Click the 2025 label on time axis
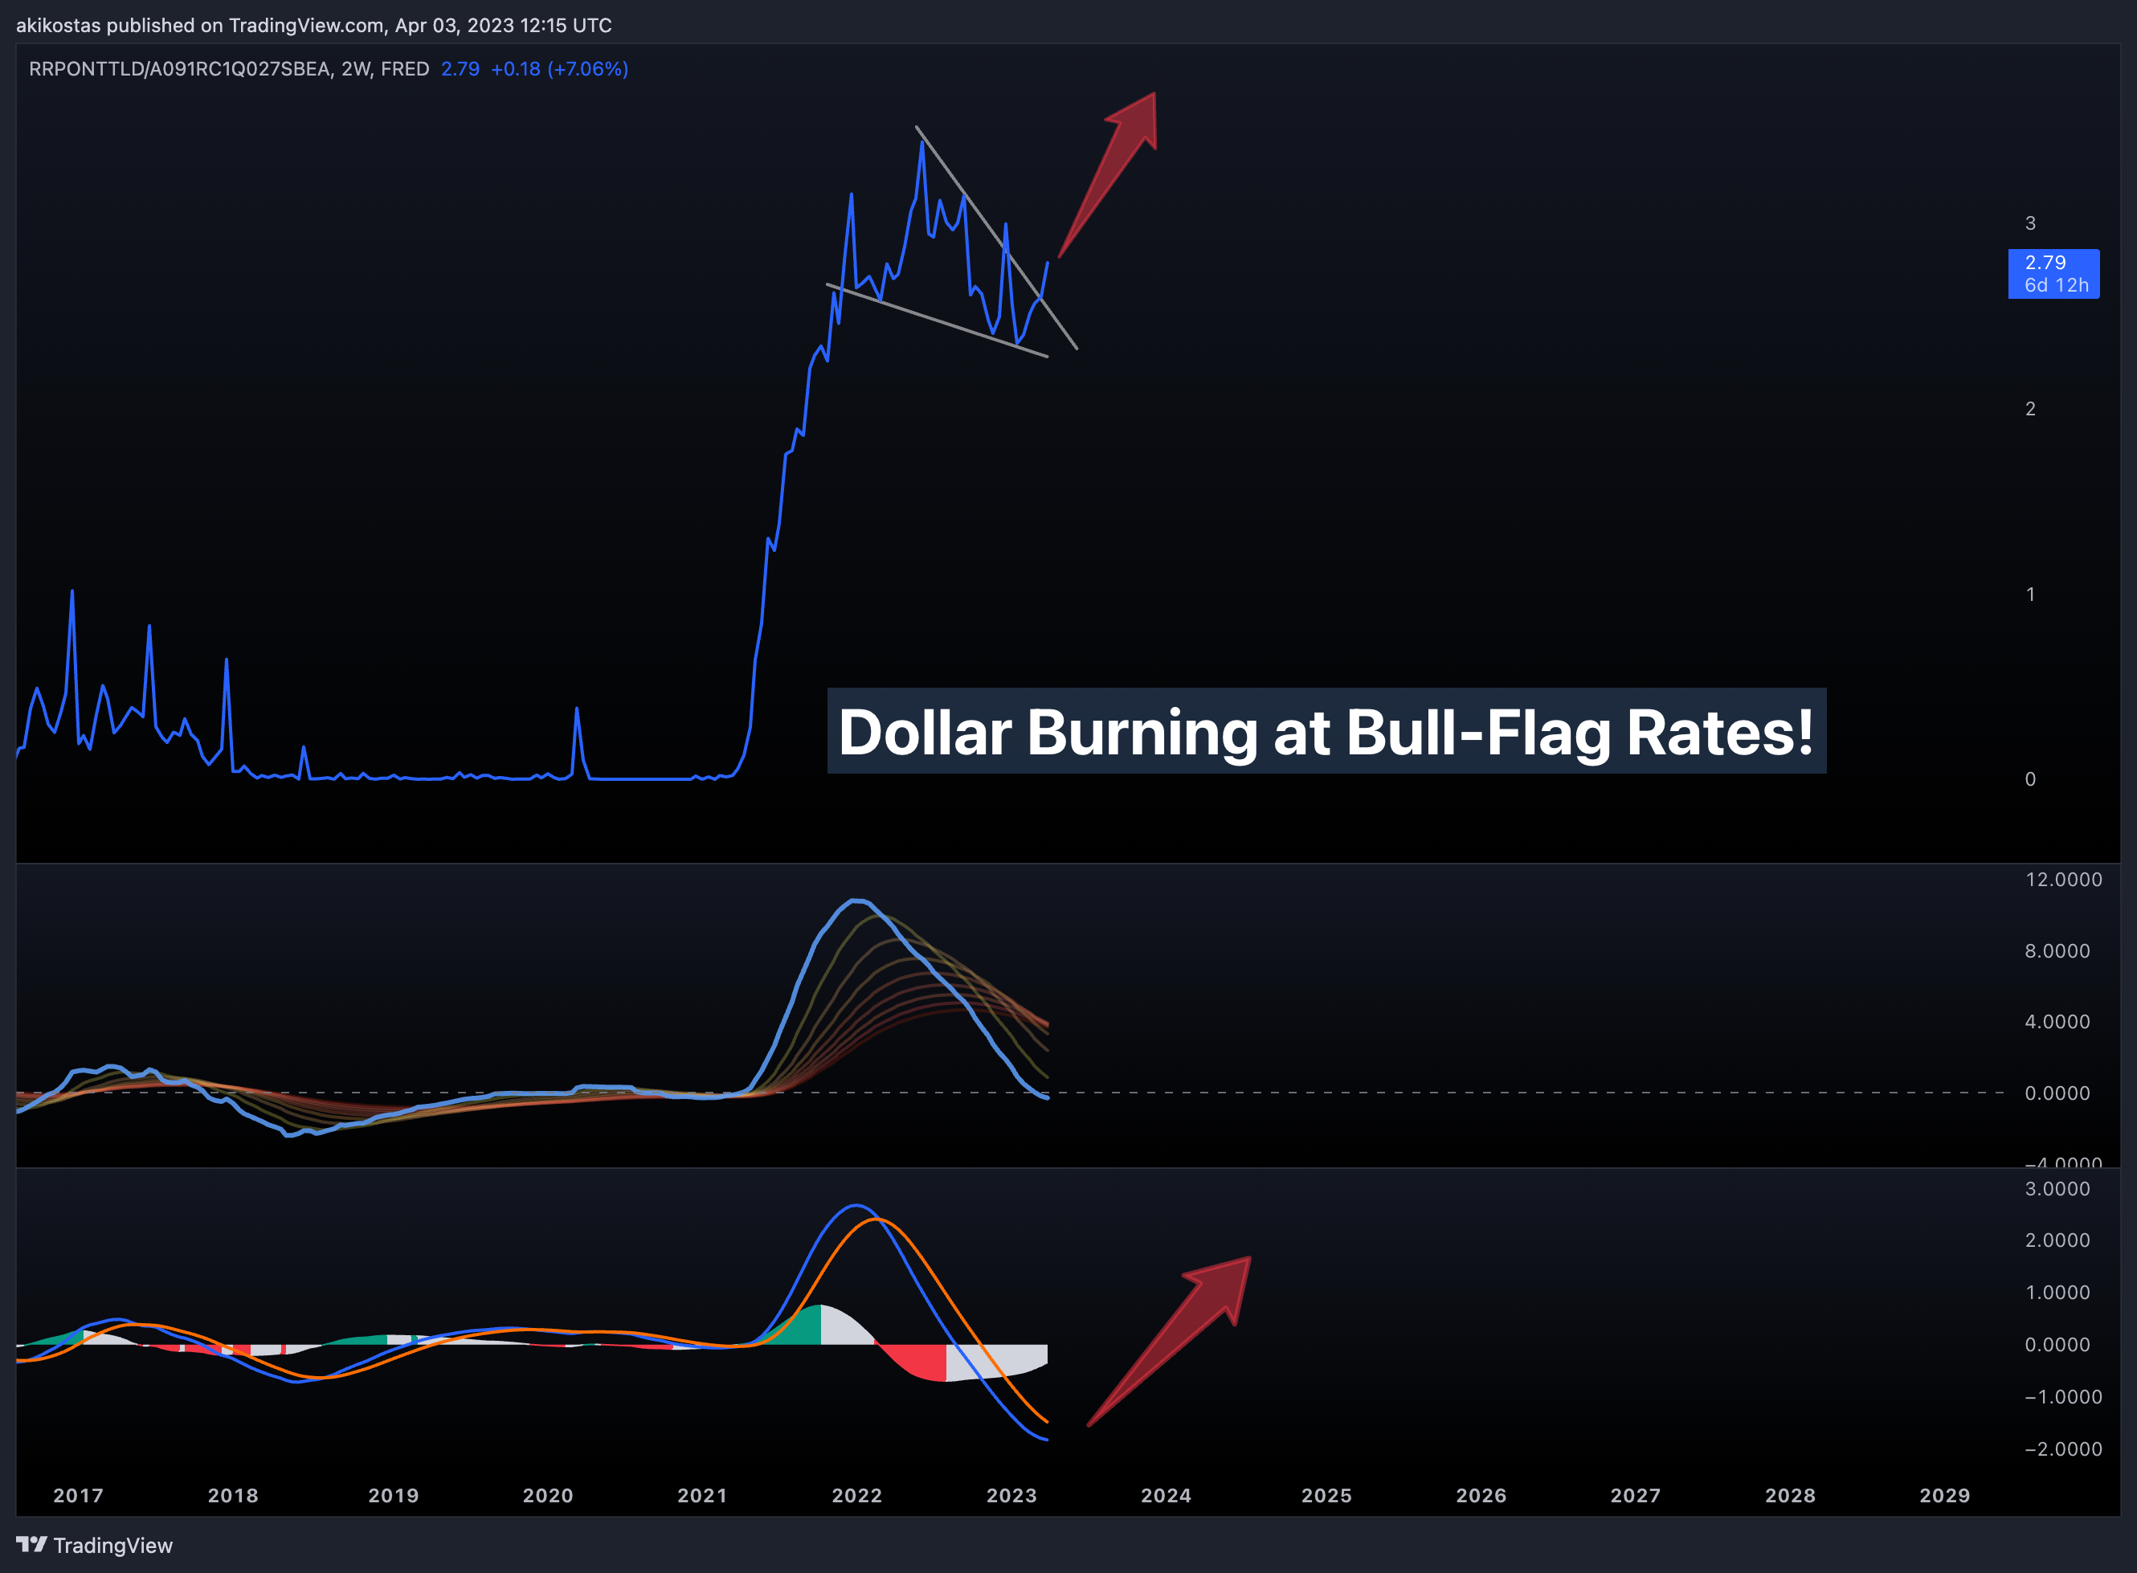 point(1326,1495)
